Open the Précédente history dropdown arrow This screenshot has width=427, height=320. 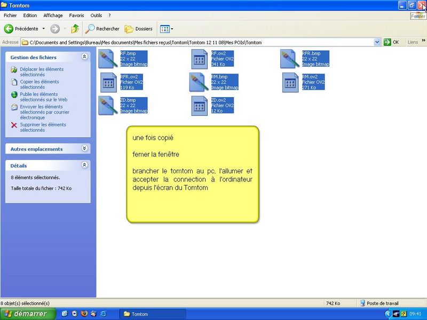[x=43, y=29]
